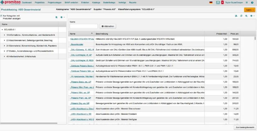Click the category panel horizontal scrollbar
The width and height of the screenshot is (257, 131).
click(29, 123)
